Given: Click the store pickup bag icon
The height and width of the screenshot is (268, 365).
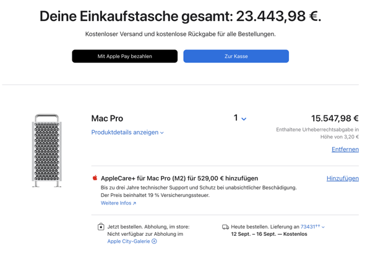Looking at the screenshot, I should pyautogui.click(x=101, y=227).
